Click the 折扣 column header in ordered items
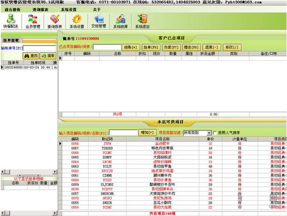Viewport: 287px width, 216px height. tap(142, 54)
